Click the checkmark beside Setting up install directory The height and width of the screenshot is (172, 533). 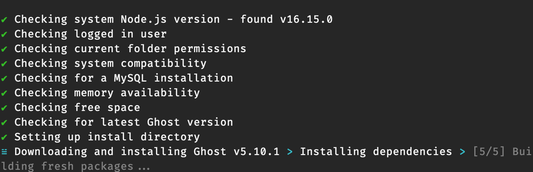point(4,137)
